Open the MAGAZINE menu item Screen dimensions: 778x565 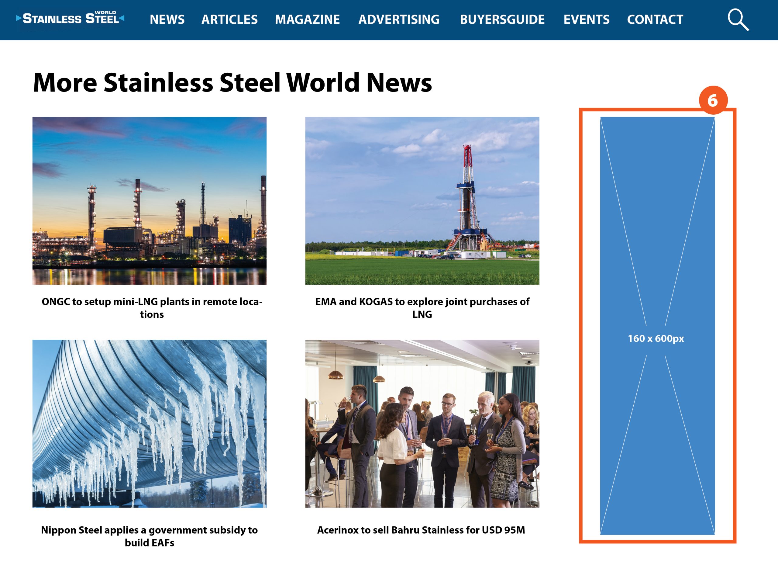point(307,19)
